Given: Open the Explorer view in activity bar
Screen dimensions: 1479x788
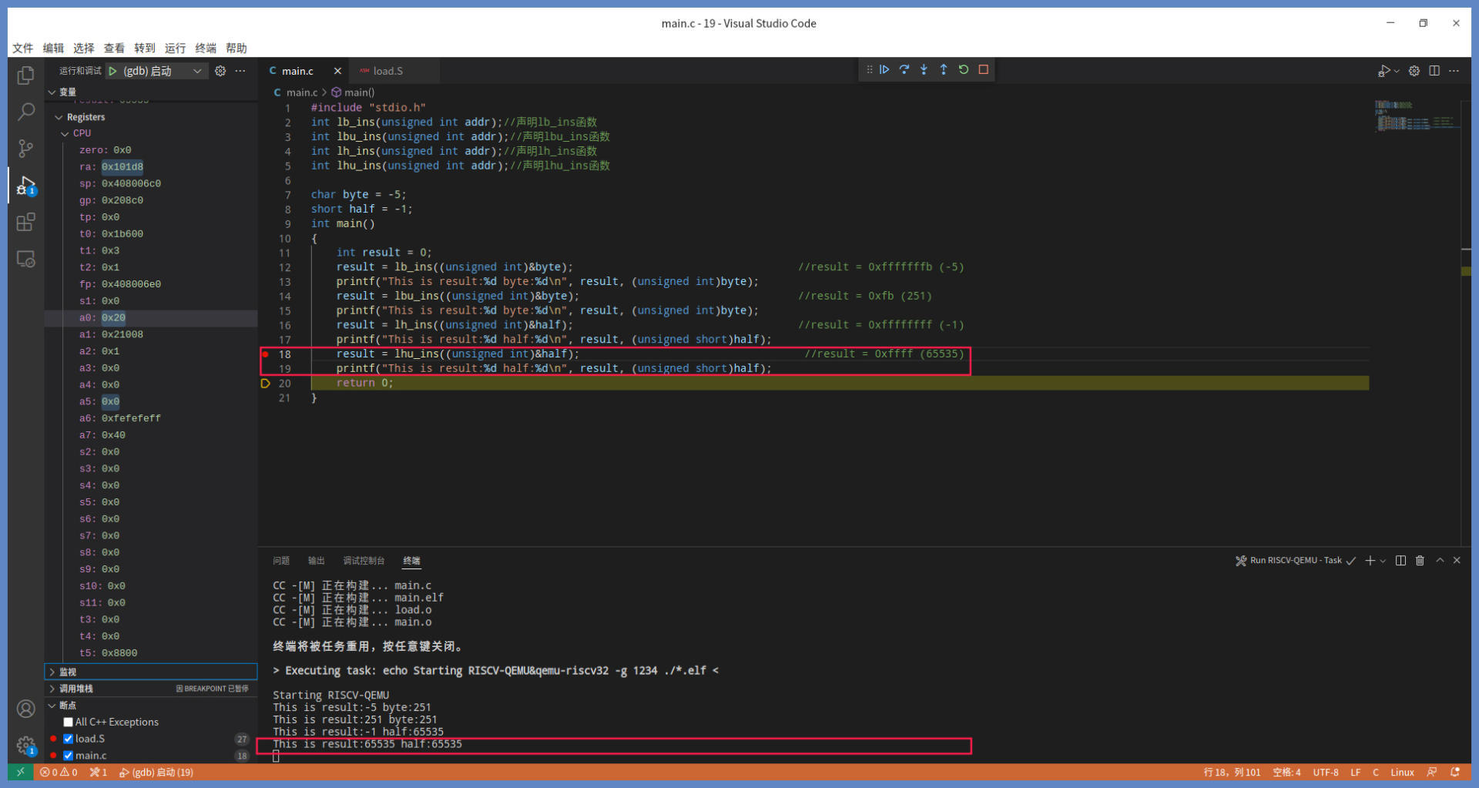Looking at the screenshot, I should [25, 75].
